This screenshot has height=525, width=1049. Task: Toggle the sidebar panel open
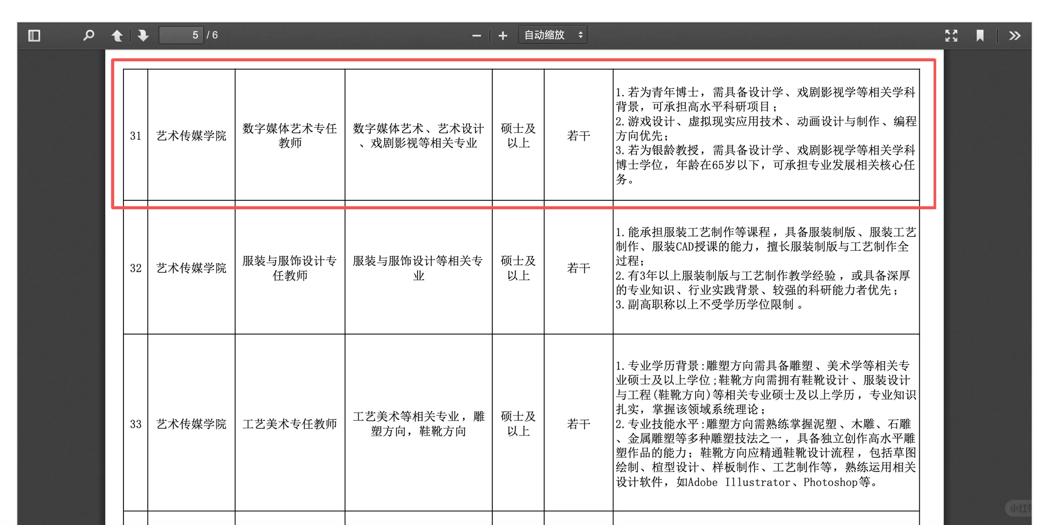tap(34, 35)
